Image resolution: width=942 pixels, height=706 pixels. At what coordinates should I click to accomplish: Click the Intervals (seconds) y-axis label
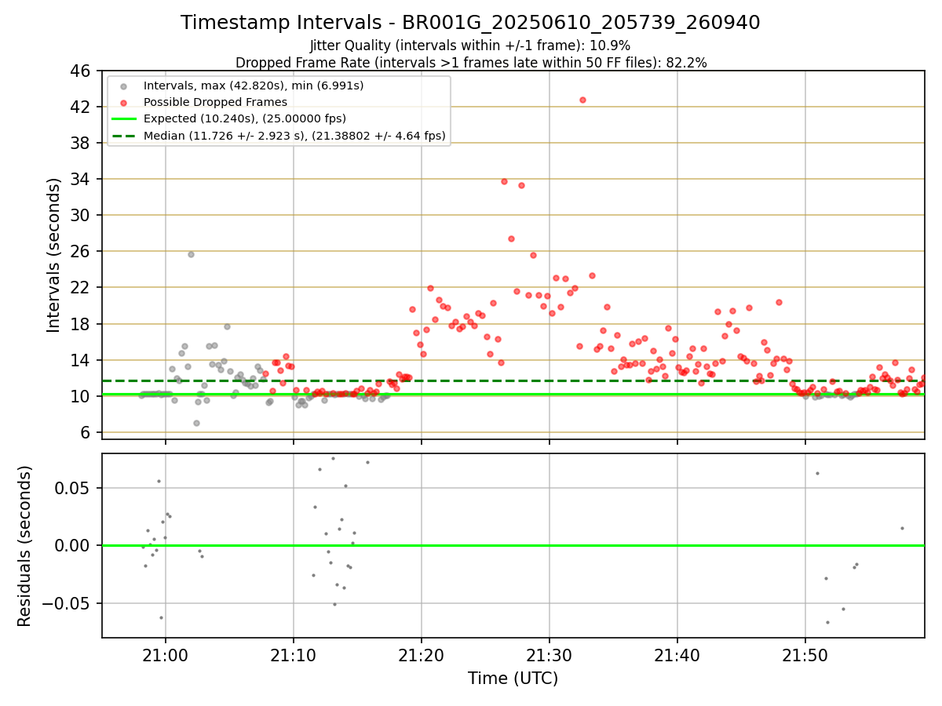(54, 254)
